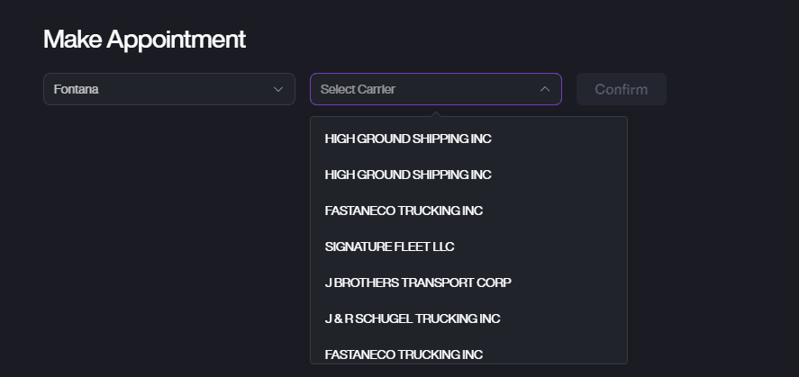
Task: Choose J BROTHERS TRANSPORT CORP from the list
Action: tap(418, 283)
